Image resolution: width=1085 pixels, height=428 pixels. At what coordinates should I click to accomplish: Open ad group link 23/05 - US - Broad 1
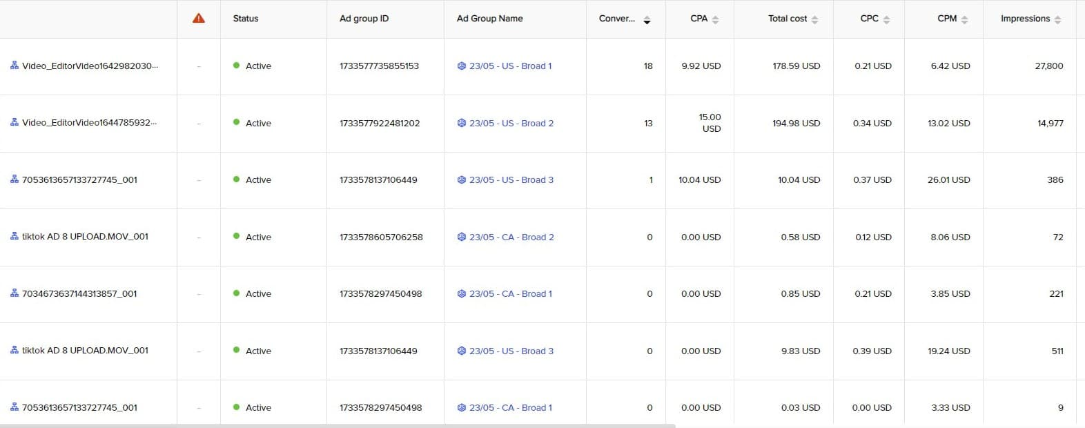510,66
